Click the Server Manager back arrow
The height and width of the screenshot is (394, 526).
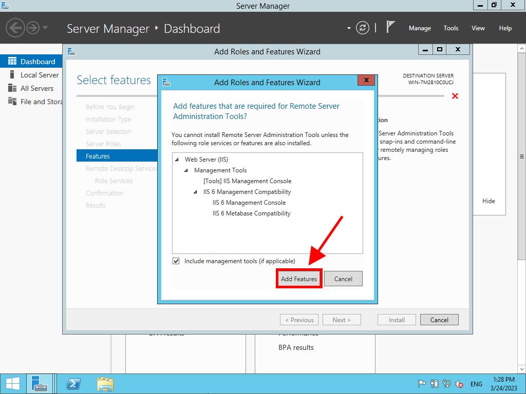click(15, 28)
